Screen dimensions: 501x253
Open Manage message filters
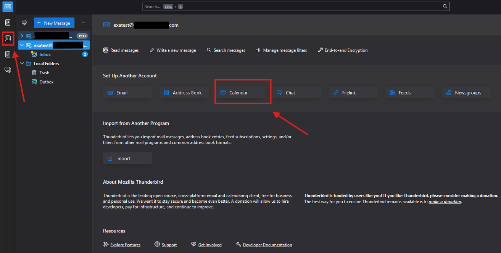(281, 50)
